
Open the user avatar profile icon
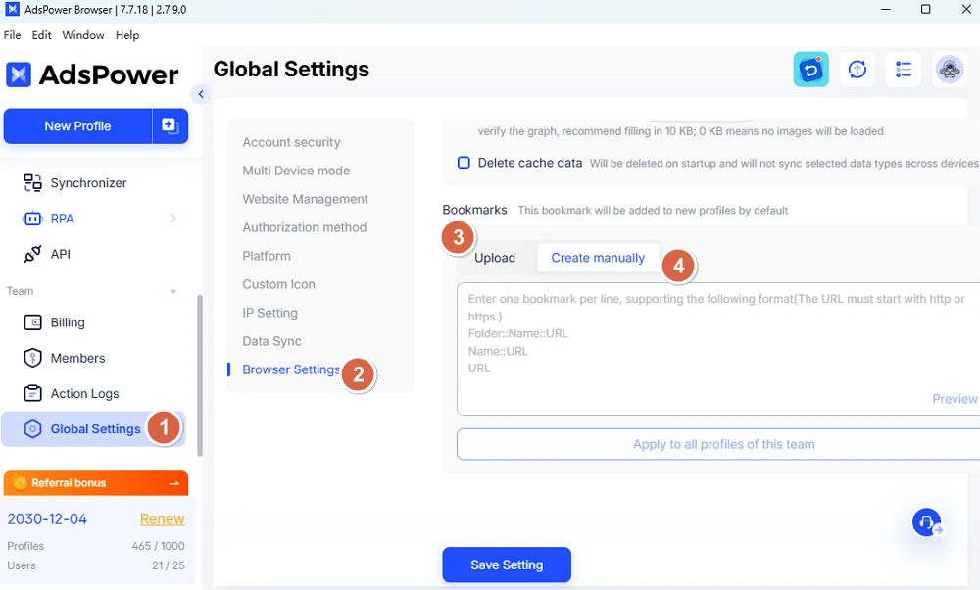(x=949, y=70)
